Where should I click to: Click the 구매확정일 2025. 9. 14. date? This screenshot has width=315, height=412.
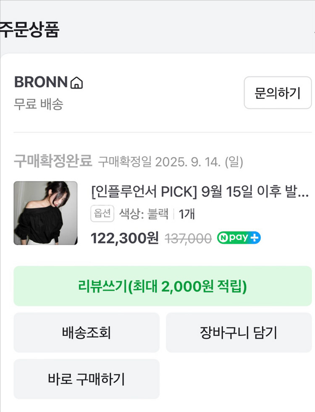[x=171, y=162]
